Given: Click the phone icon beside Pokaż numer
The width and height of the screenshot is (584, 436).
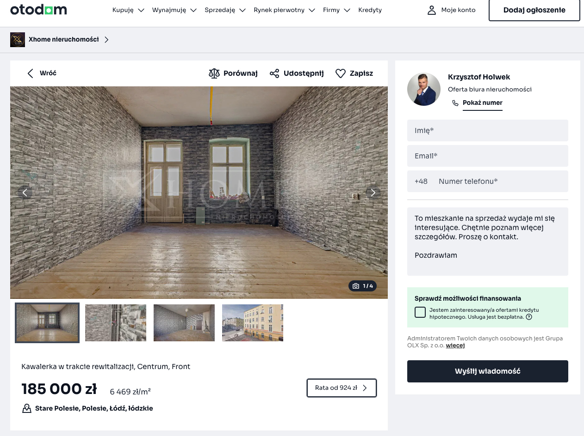Looking at the screenshot, I should tap(455, 103).
